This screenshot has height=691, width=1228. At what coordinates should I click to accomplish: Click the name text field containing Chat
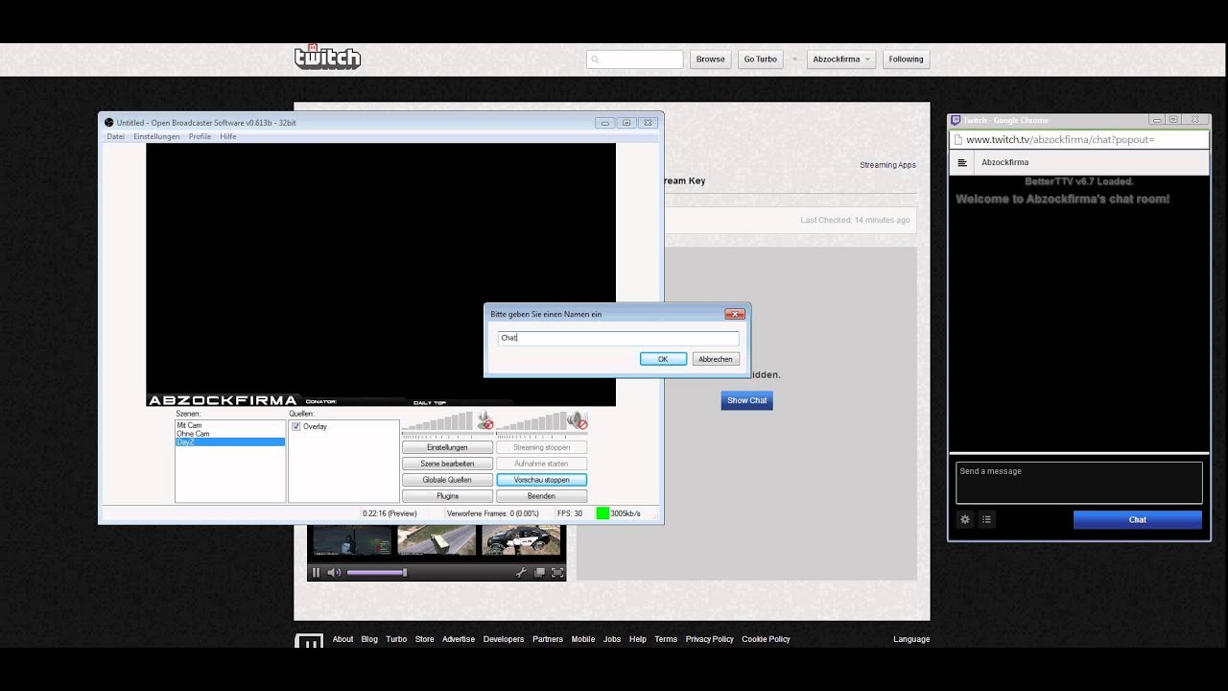(619, 338)
